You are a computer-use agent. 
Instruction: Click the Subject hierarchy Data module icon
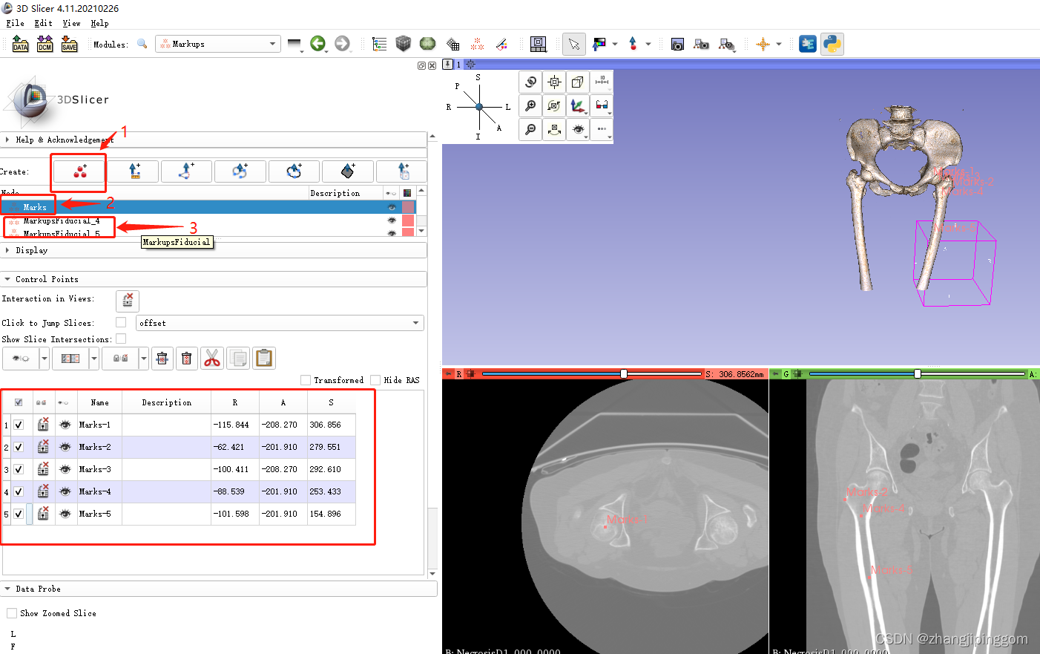tap(379, 44)
